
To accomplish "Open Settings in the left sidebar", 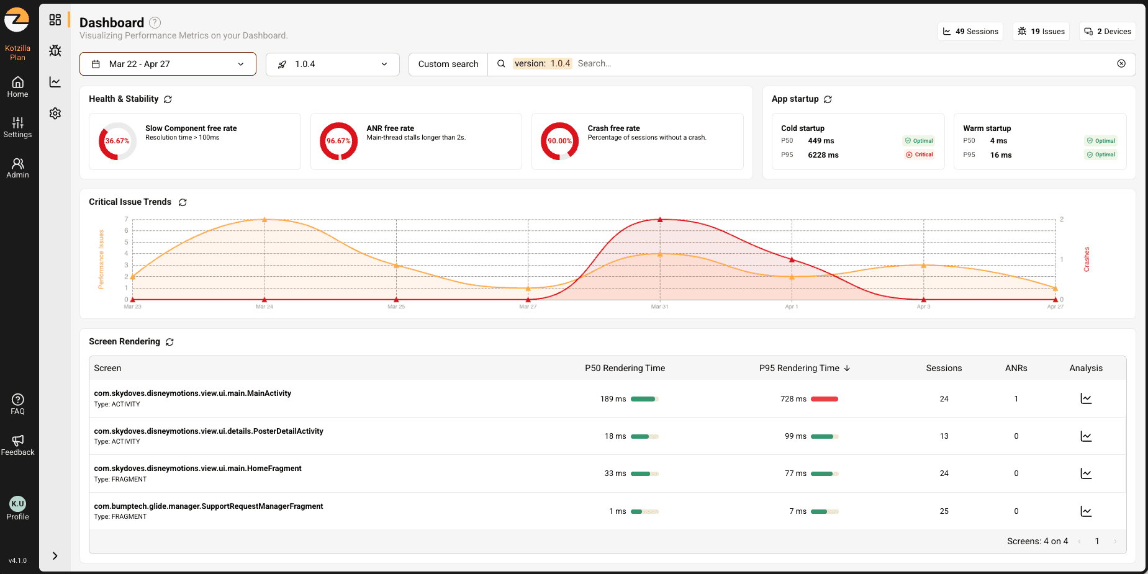I will (17, 127).
